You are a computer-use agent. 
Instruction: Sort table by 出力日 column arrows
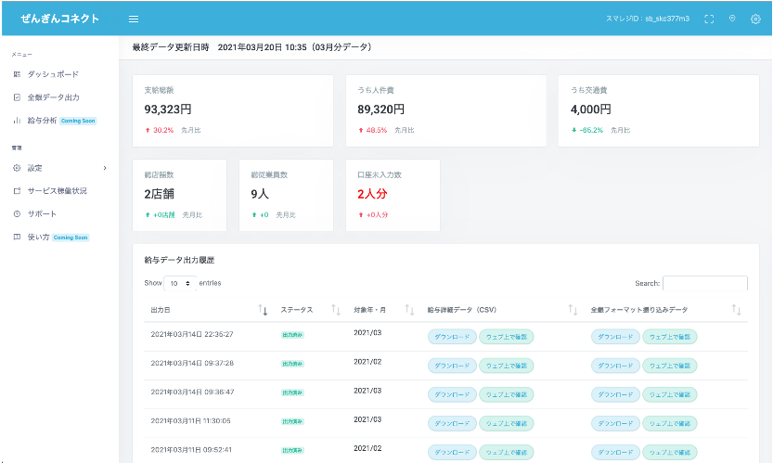click(263, 309)
